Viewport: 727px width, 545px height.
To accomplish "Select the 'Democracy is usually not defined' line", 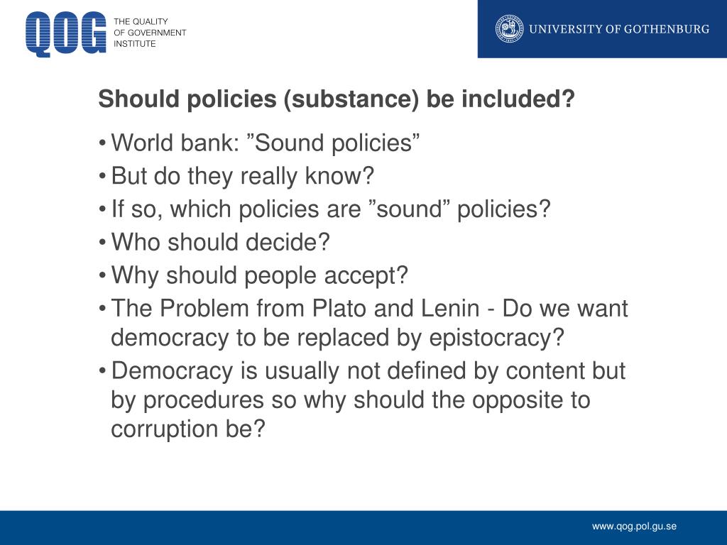I will click(368, 370).
